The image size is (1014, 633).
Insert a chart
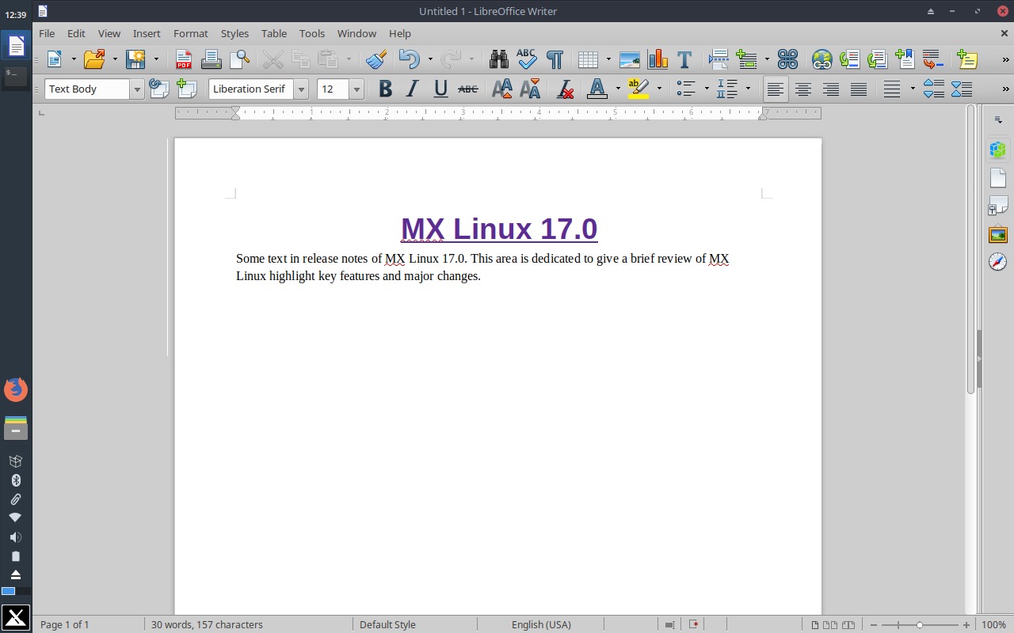[657, 59]
